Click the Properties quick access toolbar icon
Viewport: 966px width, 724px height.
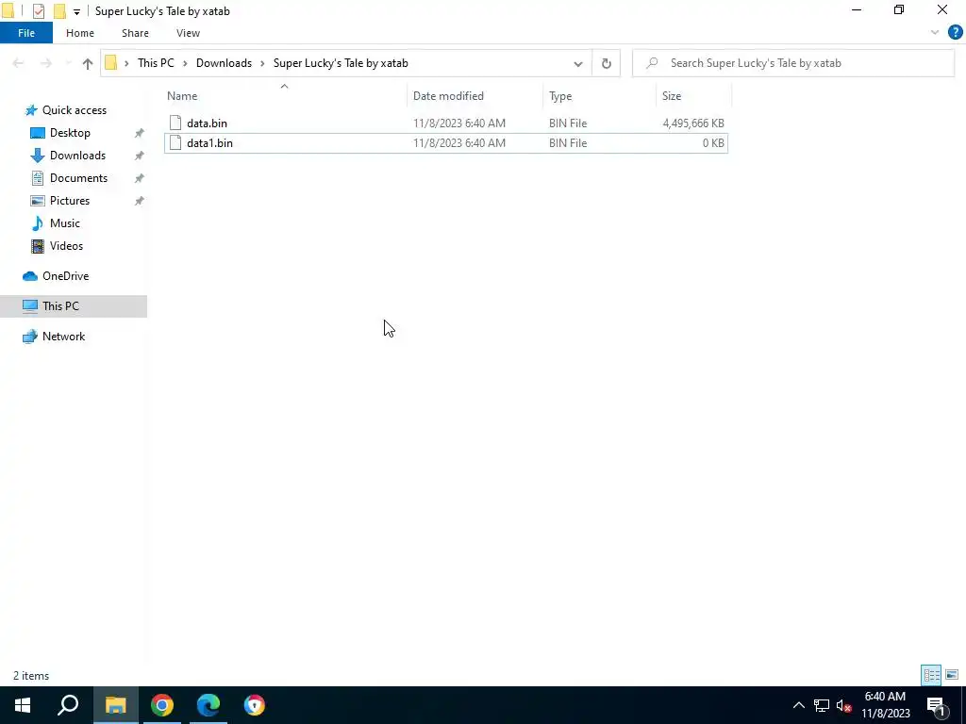(38, 11)
